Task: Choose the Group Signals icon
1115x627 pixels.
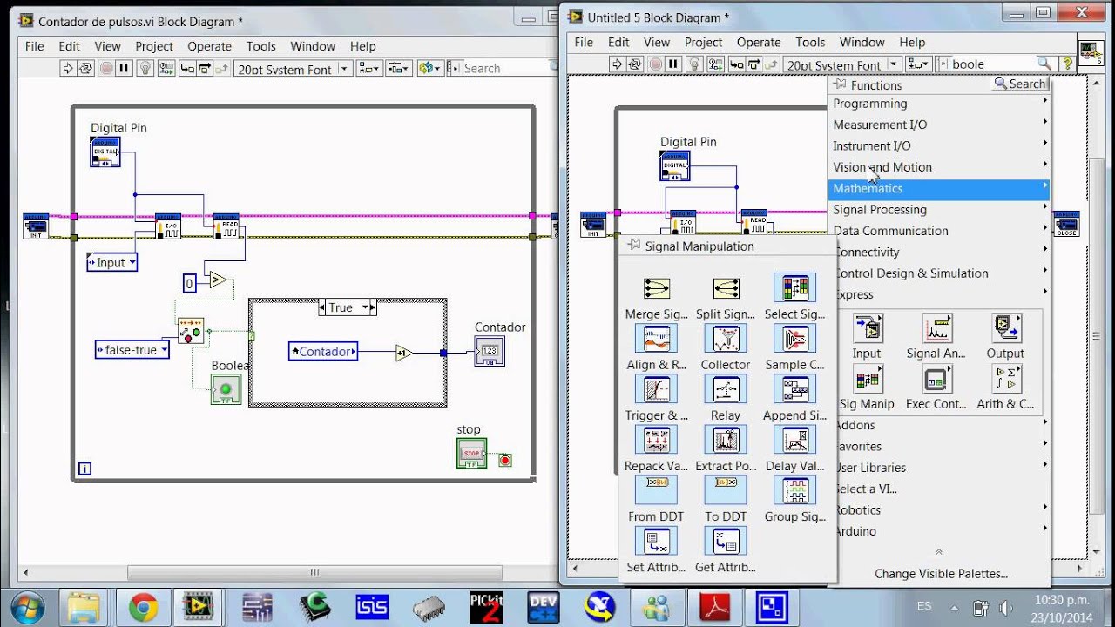Action: (x=794, y=490)
